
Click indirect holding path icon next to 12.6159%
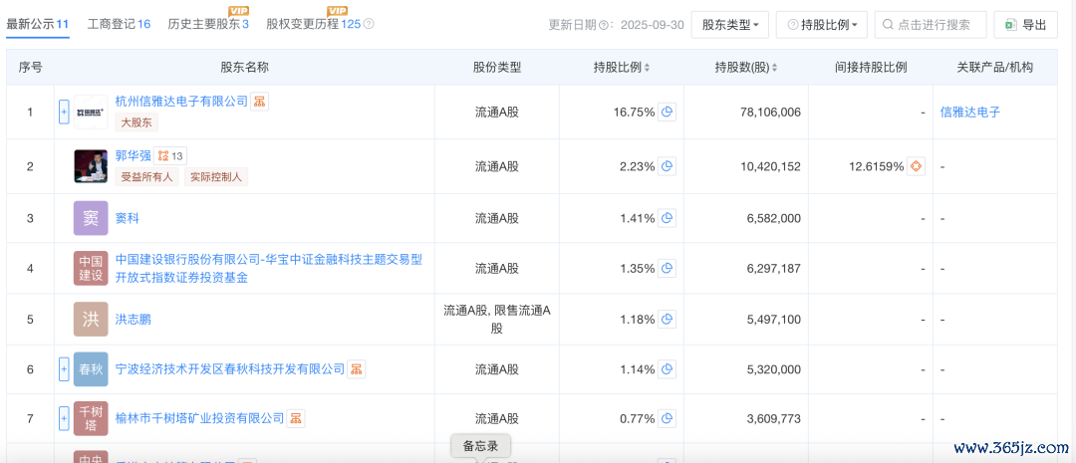(917, 166)
